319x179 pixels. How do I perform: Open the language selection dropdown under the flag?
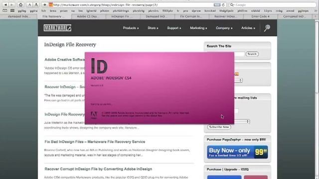[238, 80]
